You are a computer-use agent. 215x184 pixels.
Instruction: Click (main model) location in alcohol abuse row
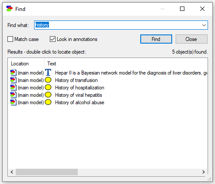click(x=31, y=102)
